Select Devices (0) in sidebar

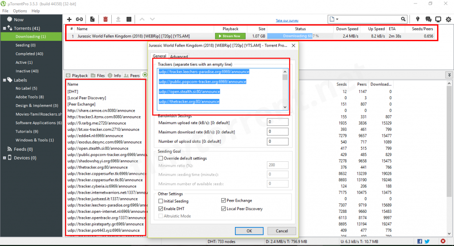(25, 158)
